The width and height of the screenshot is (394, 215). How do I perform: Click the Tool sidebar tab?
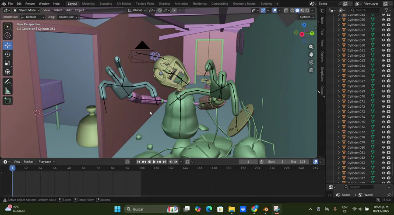pyautogui.click(x=322, y=32)
